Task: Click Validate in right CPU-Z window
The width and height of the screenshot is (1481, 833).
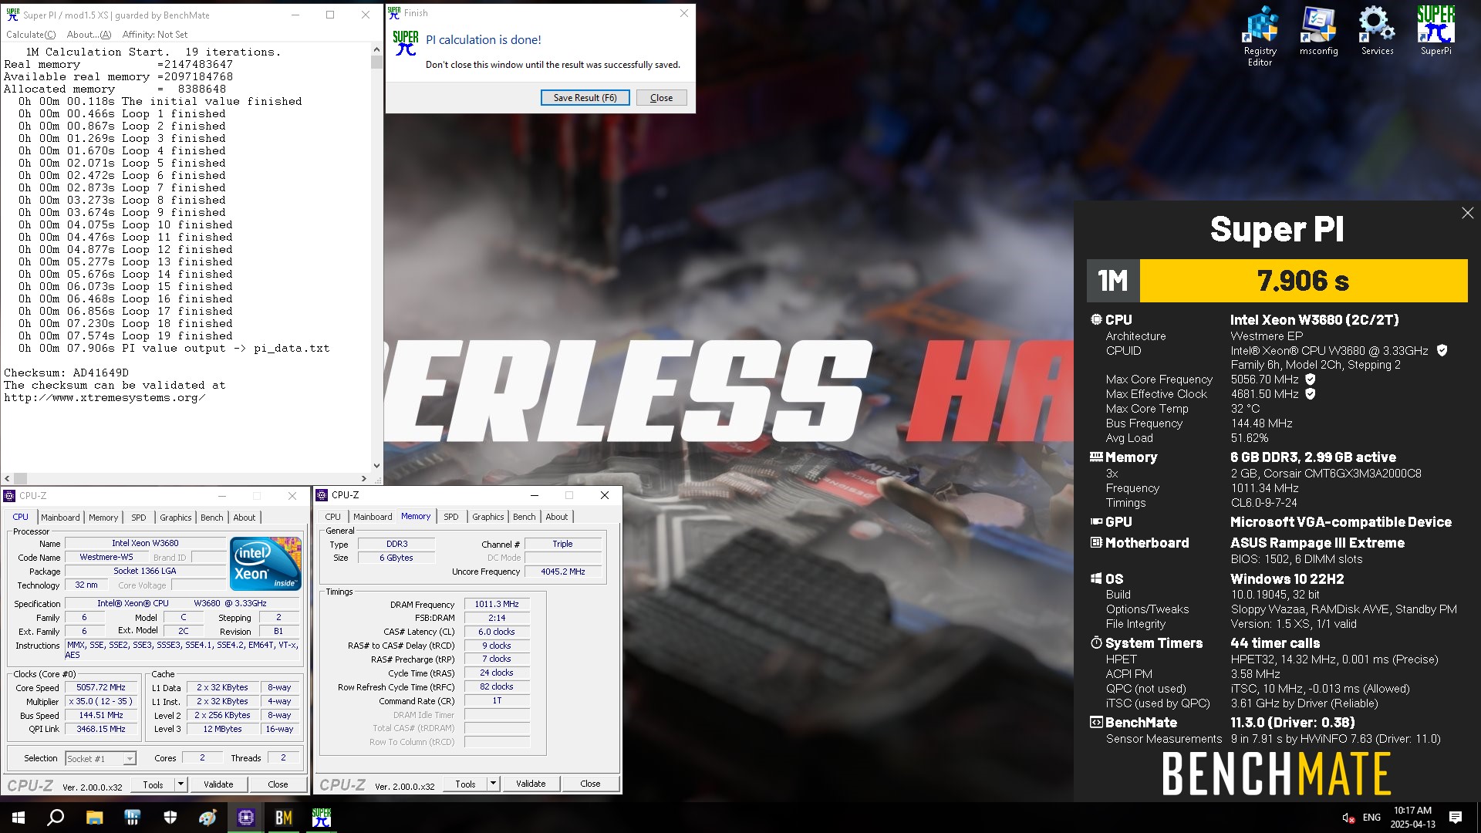Action: (531, 784)
